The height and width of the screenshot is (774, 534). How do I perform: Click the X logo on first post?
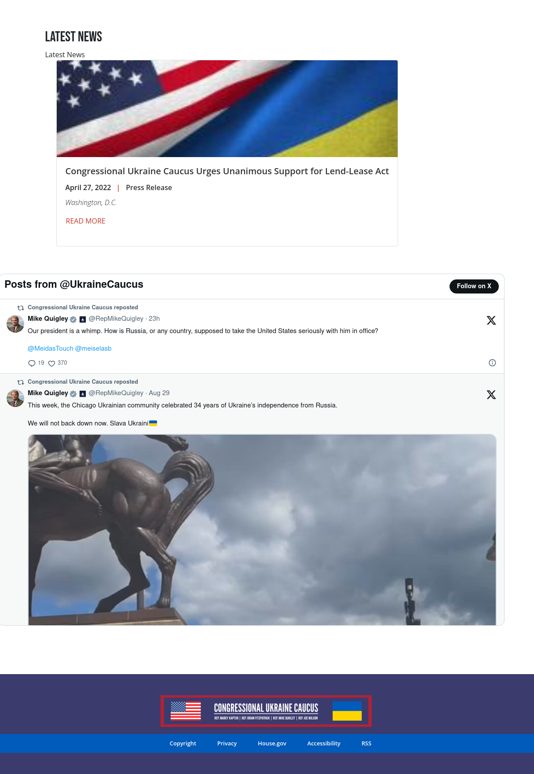pyautogui.click(x=491, y=320)
